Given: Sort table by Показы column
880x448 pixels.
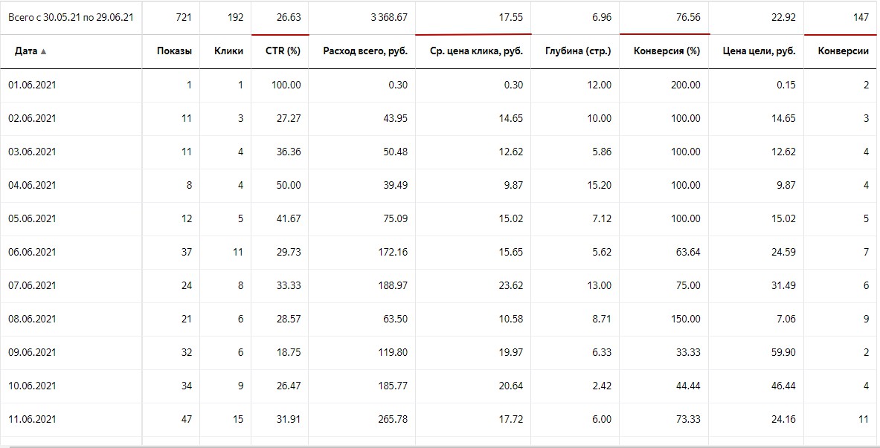Looking at the screenshot, I should click(x=174, y=51).
